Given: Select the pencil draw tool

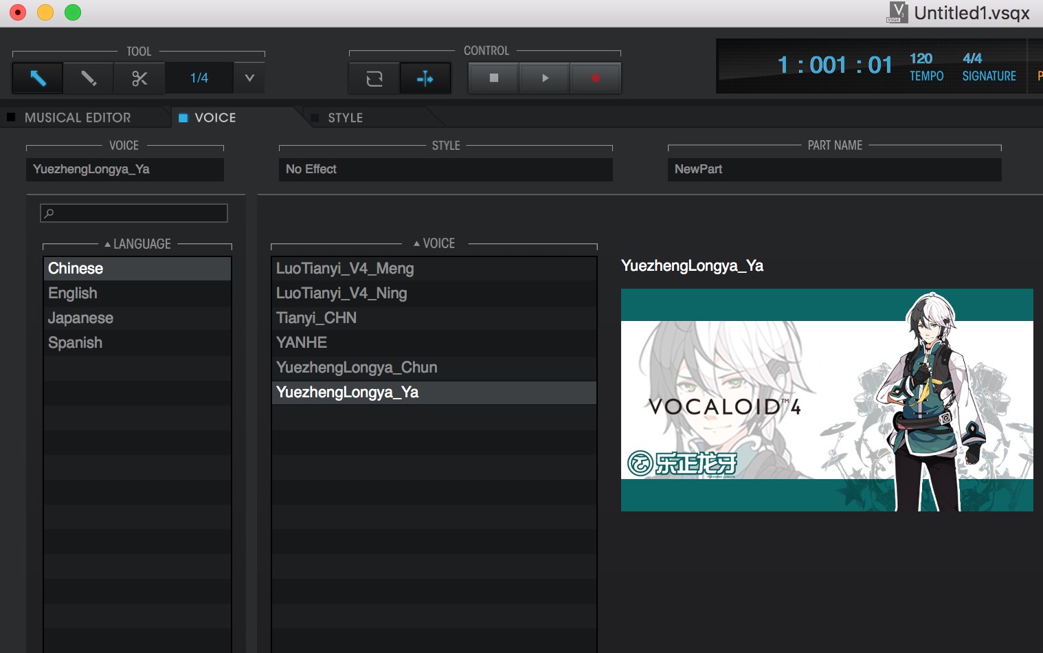Looking at the screenshot, I should pos(89,78).
